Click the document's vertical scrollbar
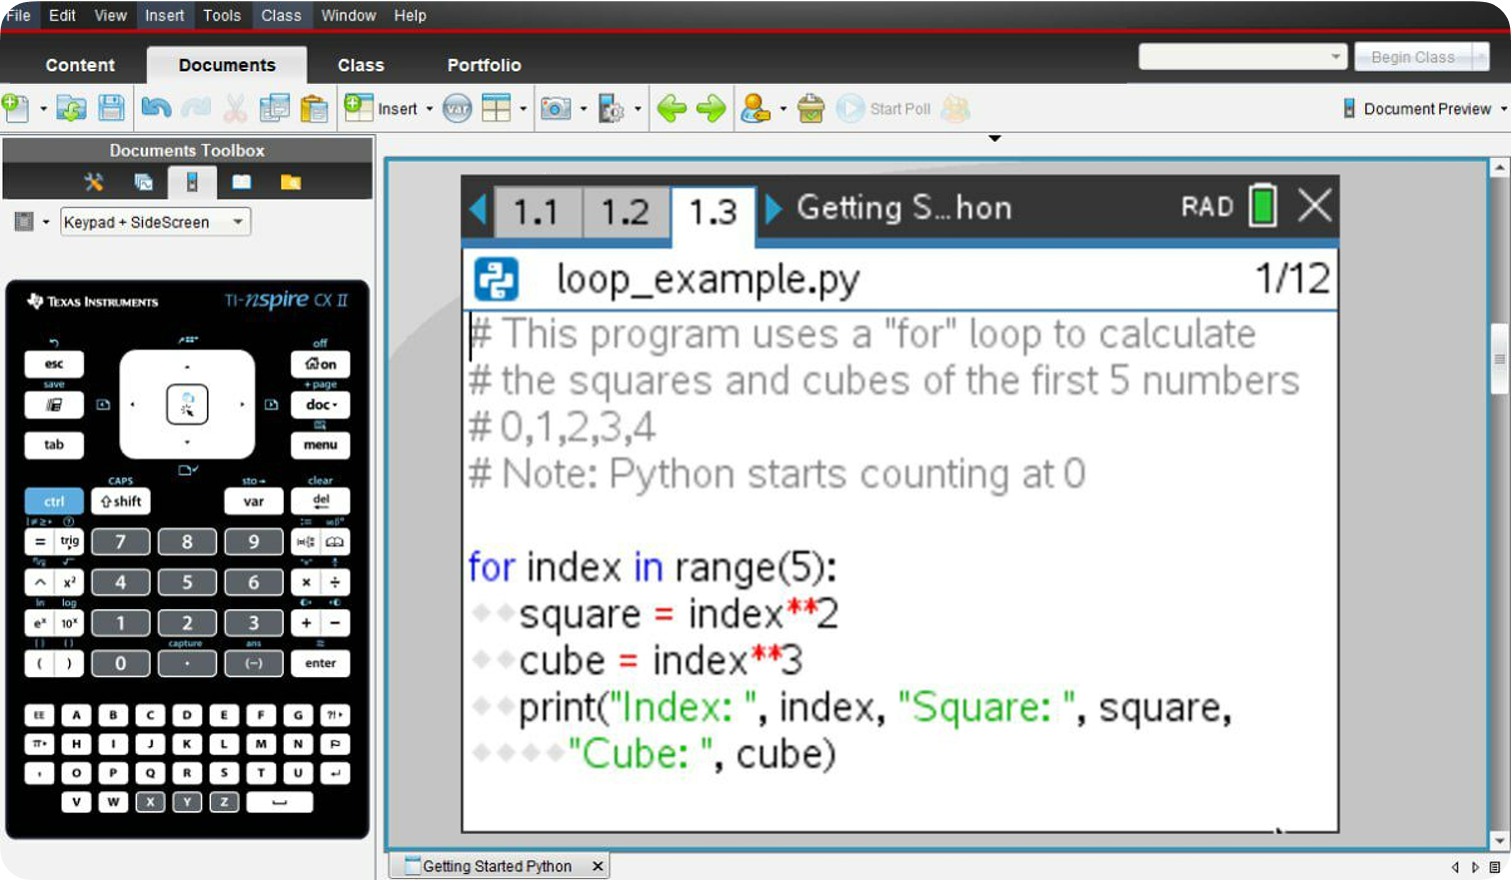 pos(1498,360)
